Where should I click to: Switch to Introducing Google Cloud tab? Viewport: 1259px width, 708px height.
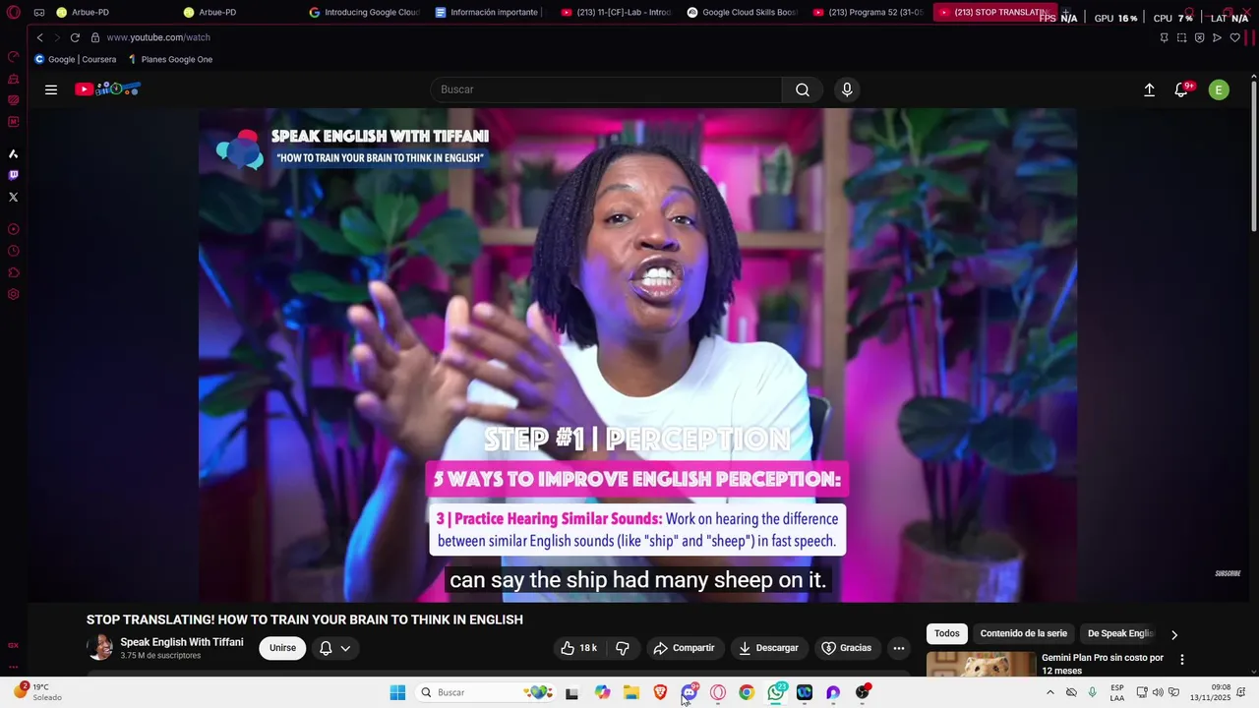[x=364, y=13]
